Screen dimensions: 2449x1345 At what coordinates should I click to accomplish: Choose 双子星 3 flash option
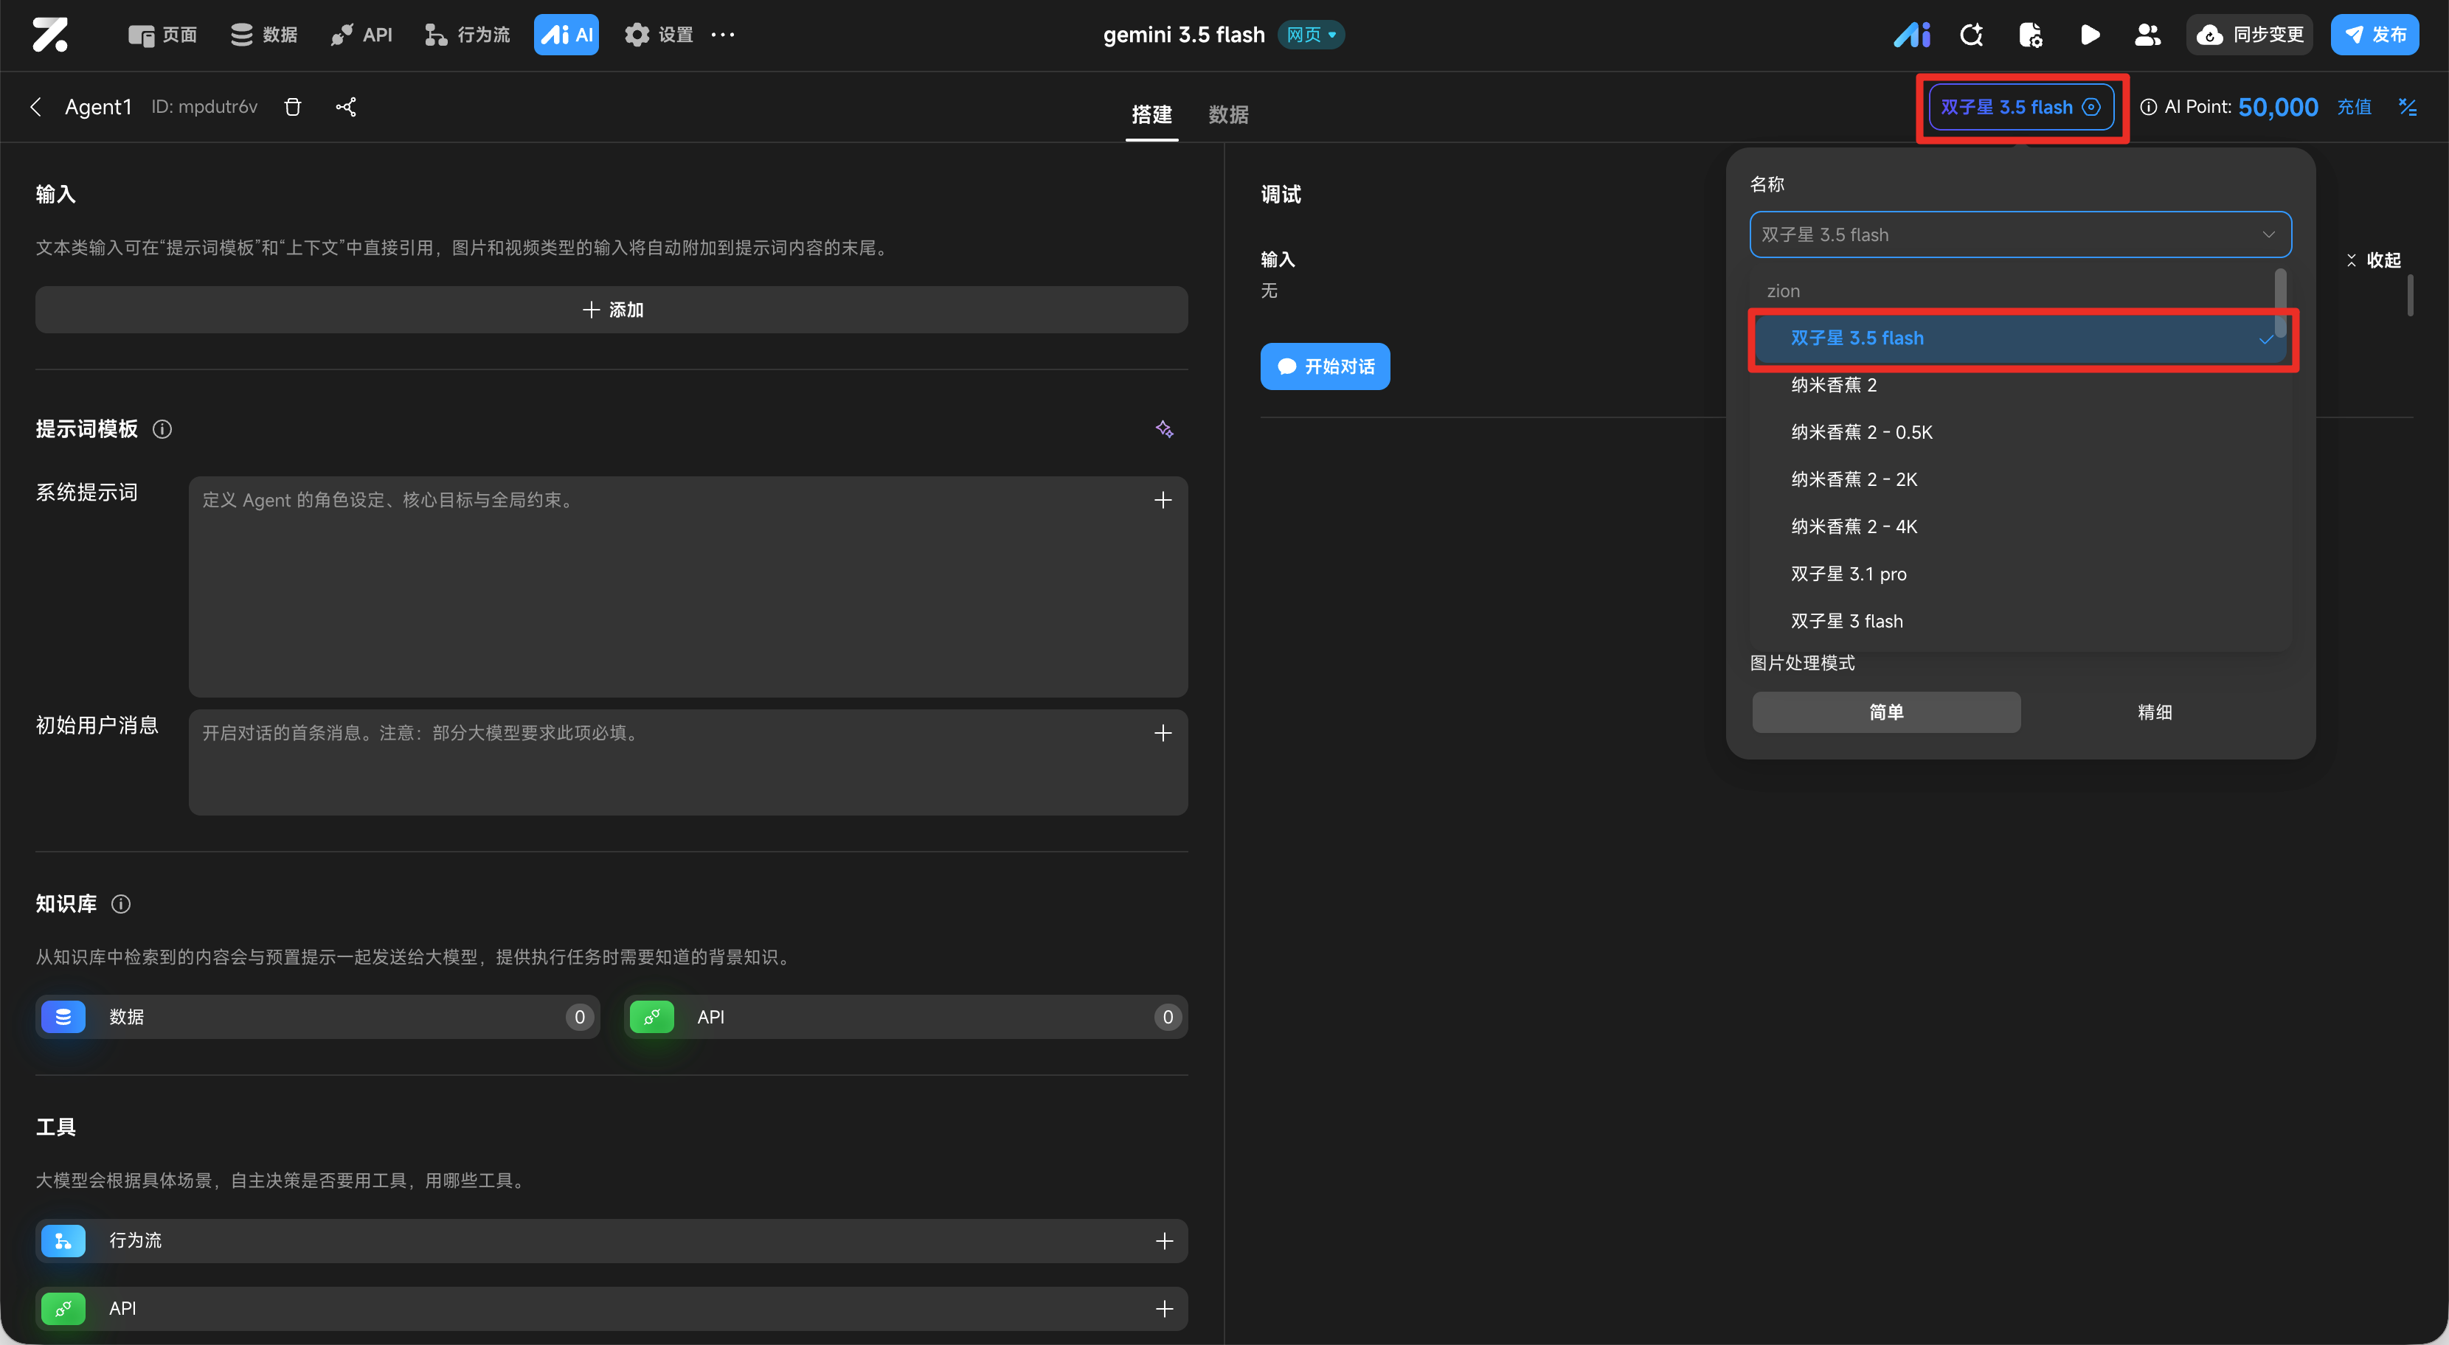coord(2021,622)
